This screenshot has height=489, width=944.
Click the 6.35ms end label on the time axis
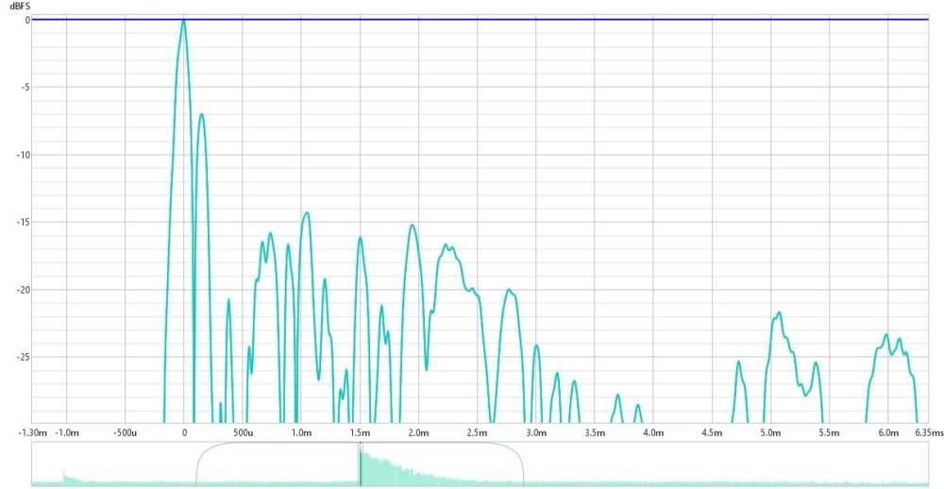(928, 433)
